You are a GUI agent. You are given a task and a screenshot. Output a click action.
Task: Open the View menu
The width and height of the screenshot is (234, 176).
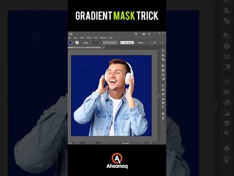point(96,38)
